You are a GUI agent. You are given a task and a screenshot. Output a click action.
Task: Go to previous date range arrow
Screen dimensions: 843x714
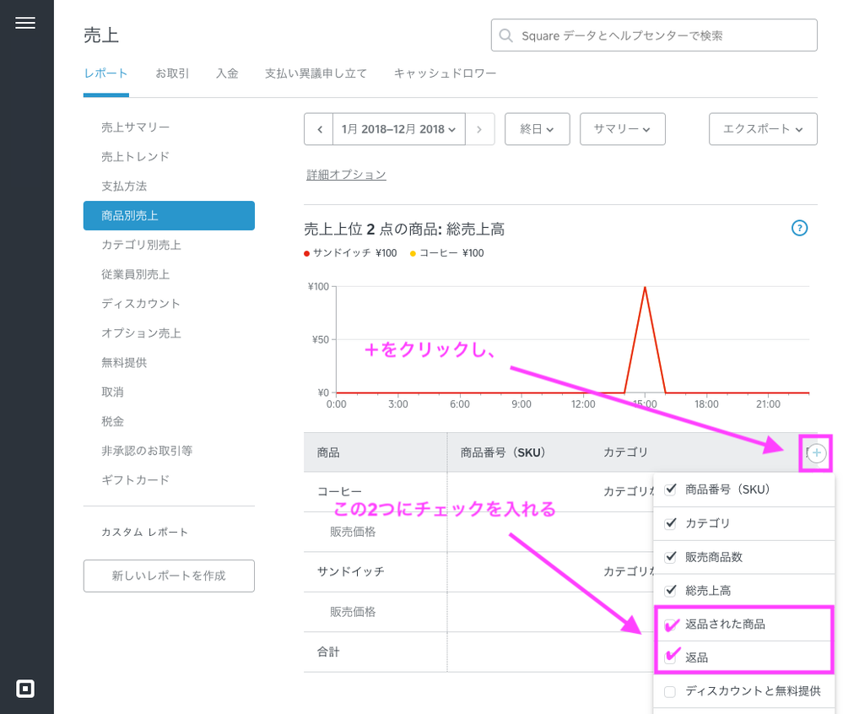point(319,129)
